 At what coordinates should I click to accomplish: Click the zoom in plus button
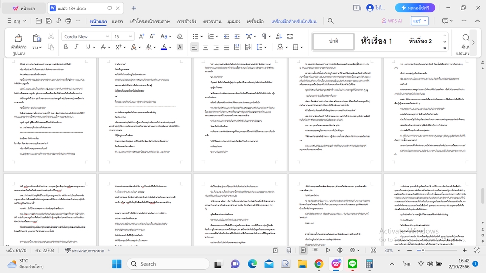(x=465, y=250)
